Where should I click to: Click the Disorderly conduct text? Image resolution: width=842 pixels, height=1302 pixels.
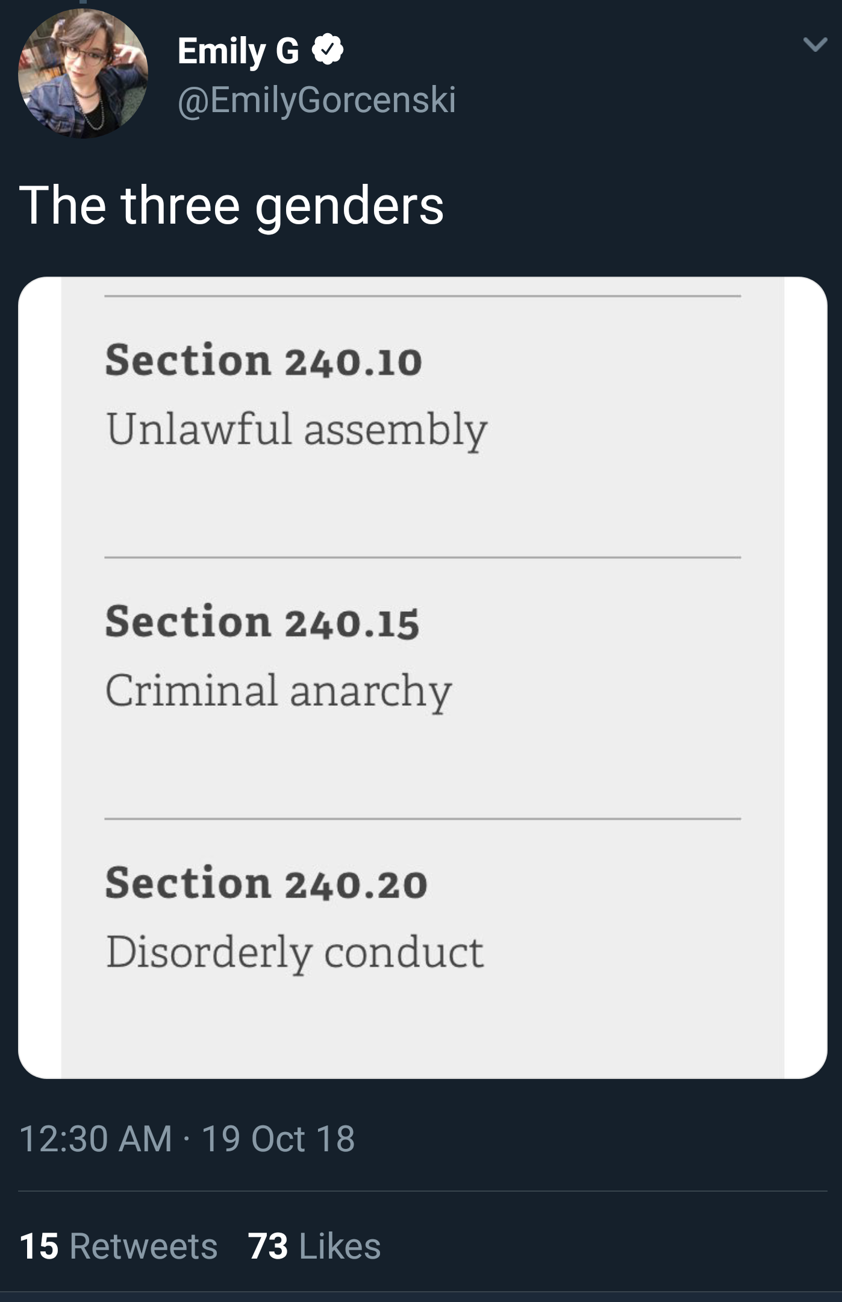[x=295, y=953]
